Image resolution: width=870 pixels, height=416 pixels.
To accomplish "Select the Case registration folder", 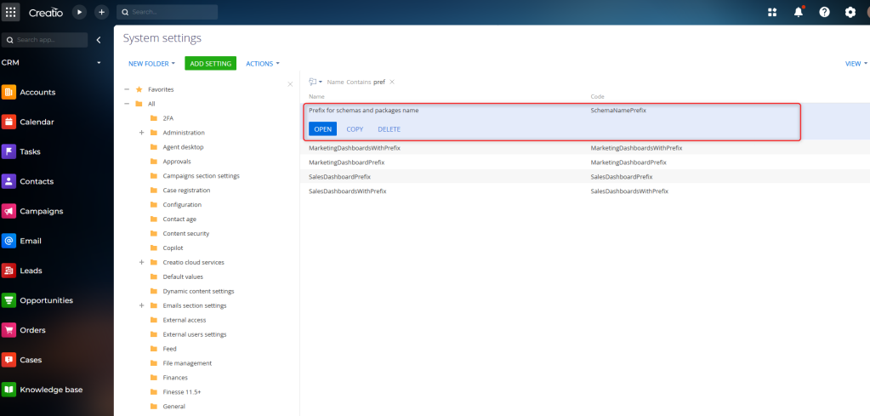I will pos(186,191).
